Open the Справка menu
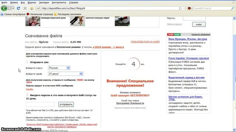236x132 pixels. (74, 3)
